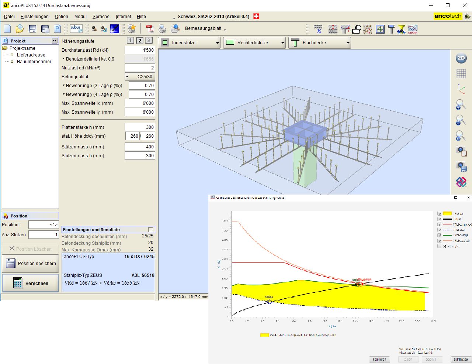Screen dimensions: 472x364
Task: Click the save floppy disk icon
Action: coord(32,29)
